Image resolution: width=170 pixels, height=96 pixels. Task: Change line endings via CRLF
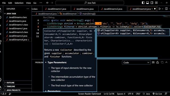tap(138, 94)
